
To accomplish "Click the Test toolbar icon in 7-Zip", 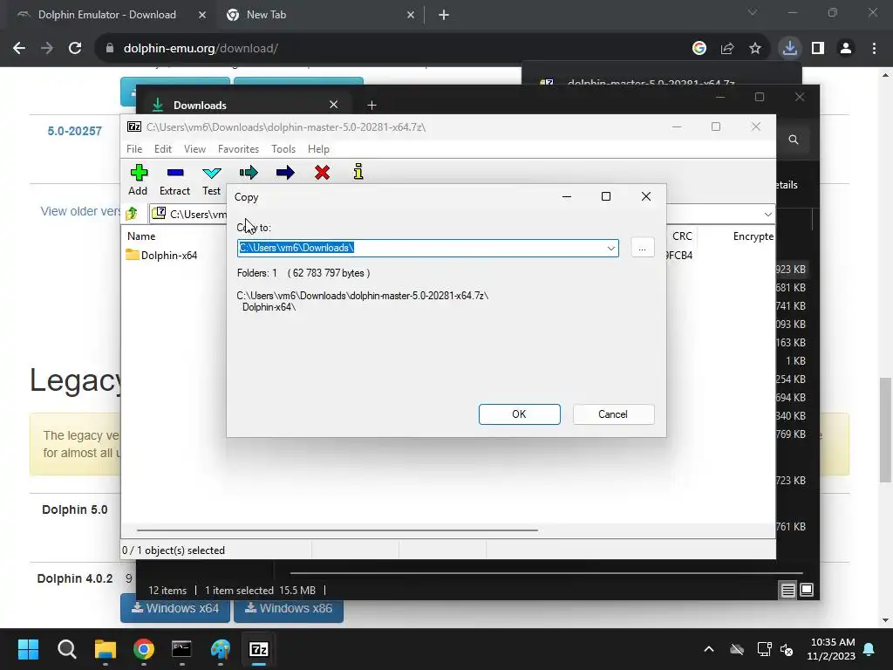I will (x=211, y=180).
